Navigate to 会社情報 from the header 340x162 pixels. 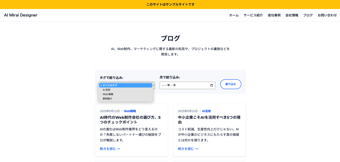coord(292,15)
